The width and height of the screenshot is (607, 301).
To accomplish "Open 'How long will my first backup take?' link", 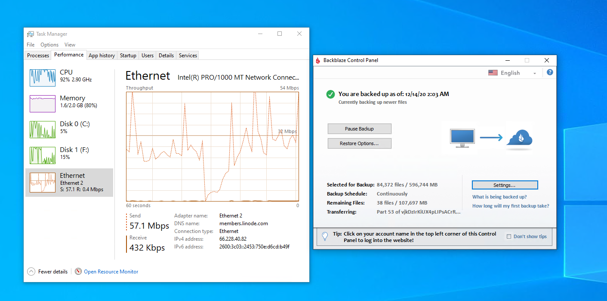I will tap(511, 206).
